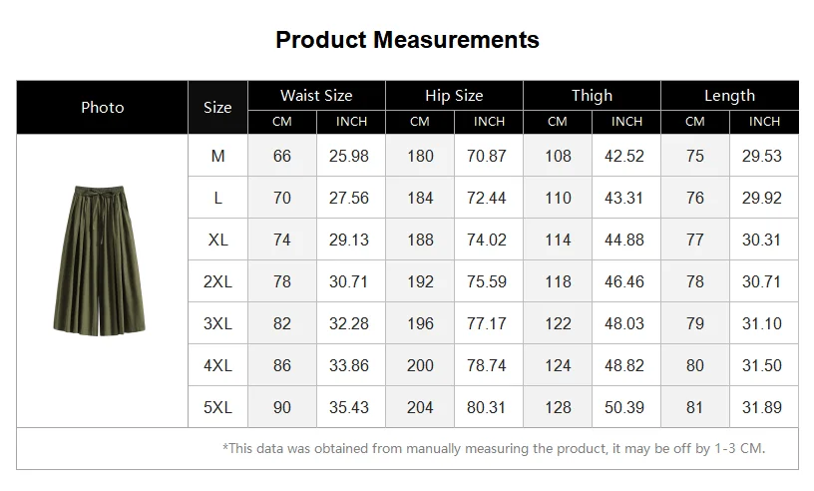Click the 44.88 thigh inch value
814x491 pixels.
(624, 240)
